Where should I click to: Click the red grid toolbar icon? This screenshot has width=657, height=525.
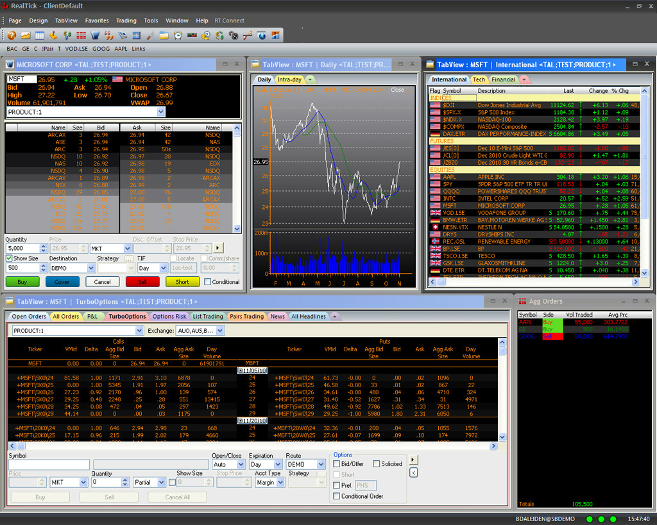point(81,36)
